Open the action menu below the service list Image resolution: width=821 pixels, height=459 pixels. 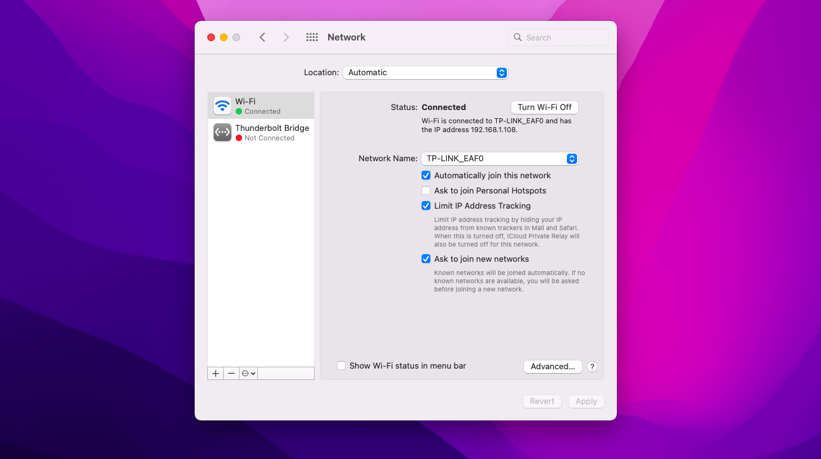[248, 373]
